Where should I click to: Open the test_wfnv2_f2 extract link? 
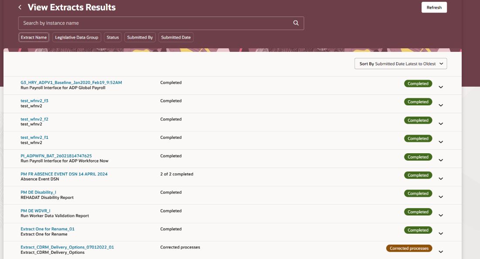[34, 119]
